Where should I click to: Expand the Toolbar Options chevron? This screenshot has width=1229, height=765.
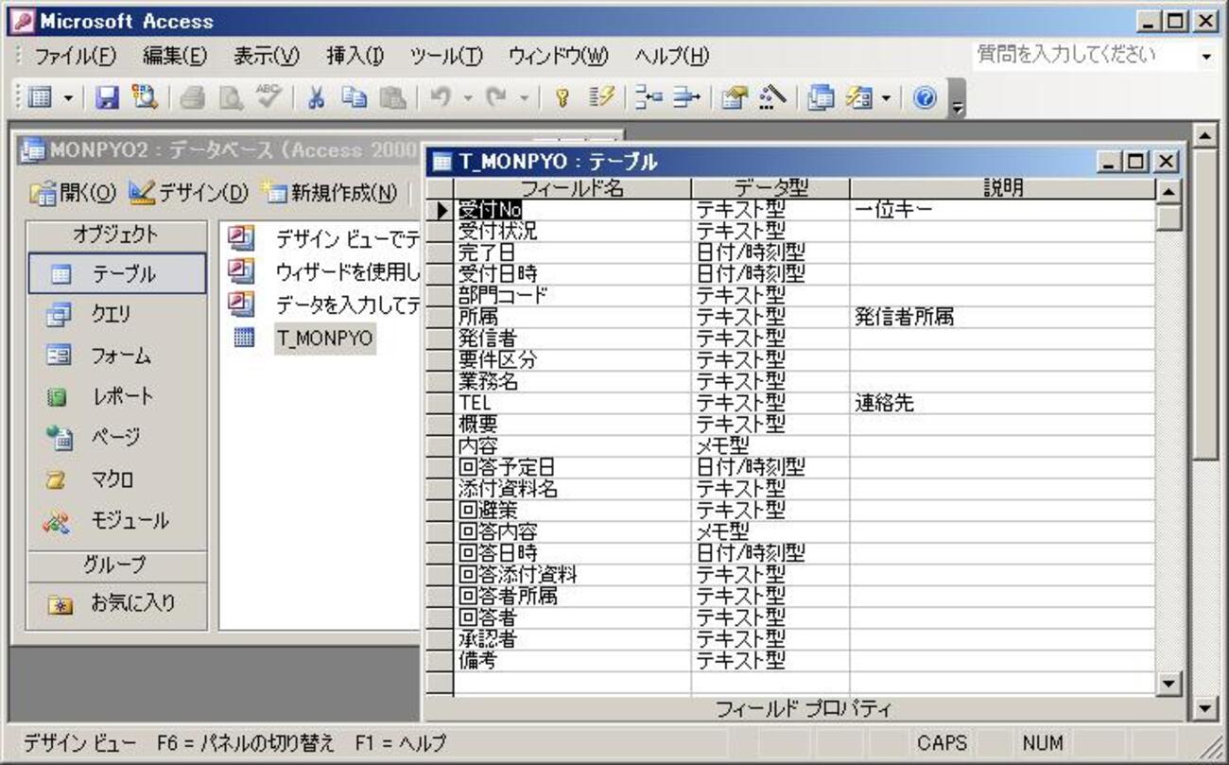pyautogui.click(x=957, y=98)
